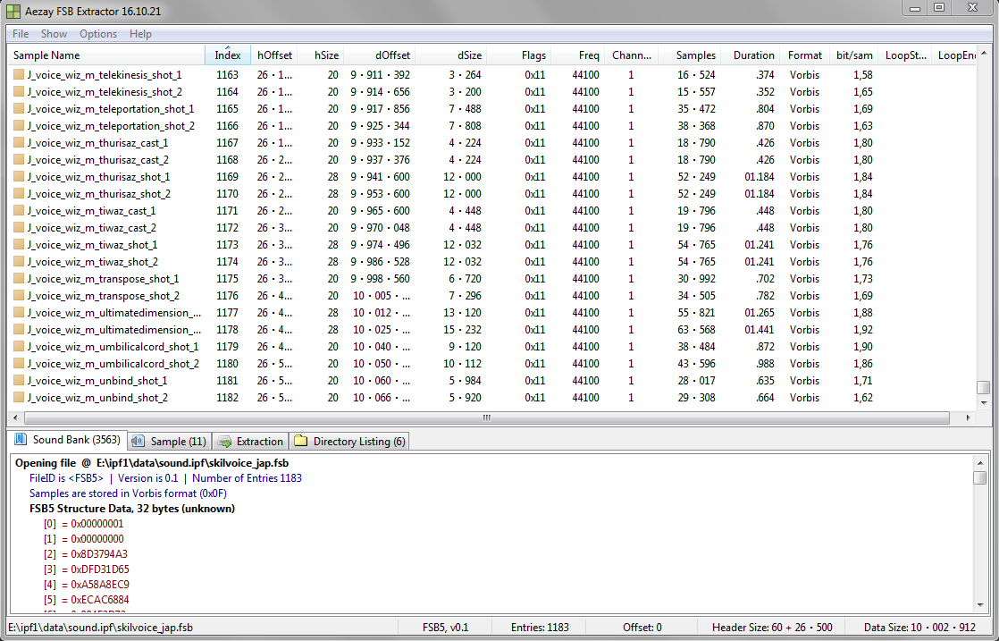
Task: Click the sample list scroll-left arrow
Action: (x=15, y=418)
